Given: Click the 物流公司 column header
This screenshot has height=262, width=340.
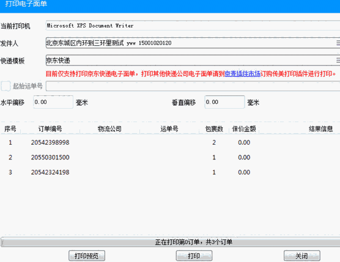Looking at the screenshot, I should coord(109,129).
